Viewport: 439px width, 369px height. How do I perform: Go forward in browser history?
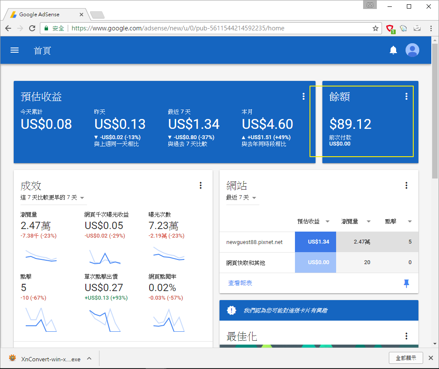tap(20, 28)
